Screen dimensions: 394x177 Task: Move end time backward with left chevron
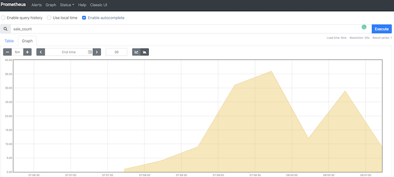click(x=41, y=52)
